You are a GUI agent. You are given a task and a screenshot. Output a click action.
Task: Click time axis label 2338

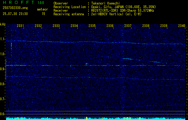point(146,26)
